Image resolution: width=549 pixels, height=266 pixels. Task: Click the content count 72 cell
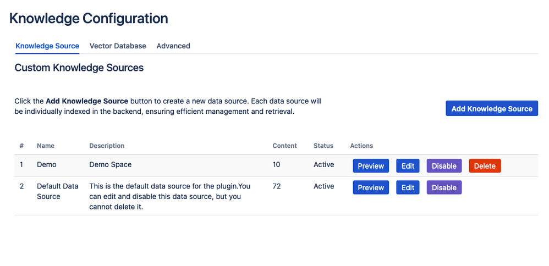[277, 186]
